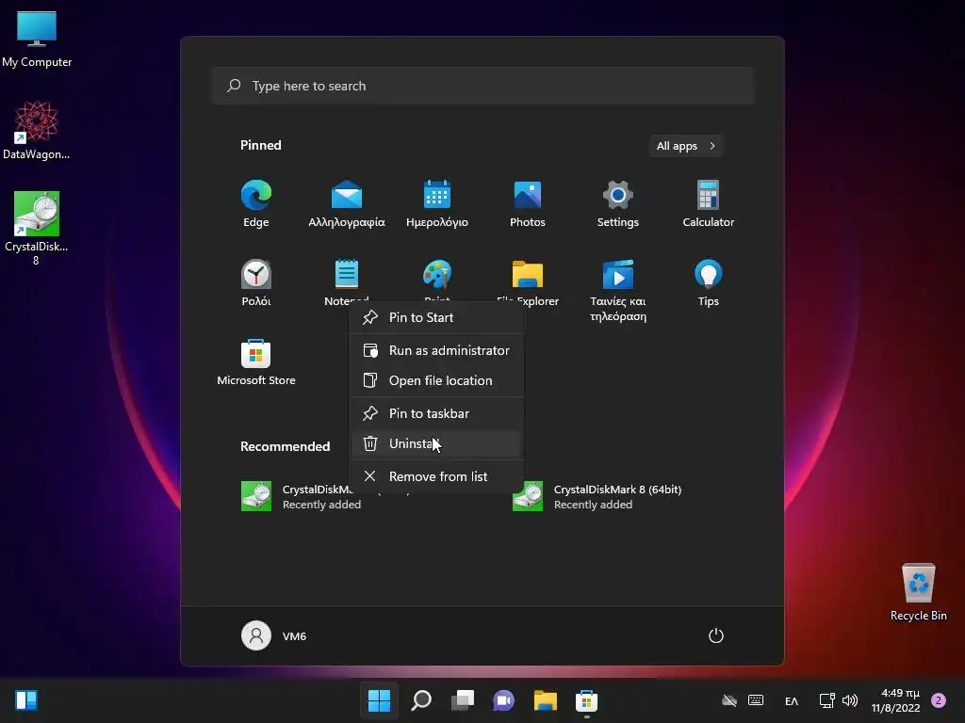Open Settings gear in Start menu
This screenshot has width=965, height=723.
pos(618,203)
